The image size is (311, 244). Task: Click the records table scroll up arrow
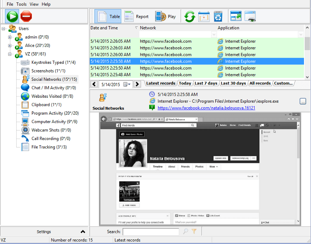307,28
